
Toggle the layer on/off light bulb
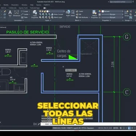click(x=40, y=11)
